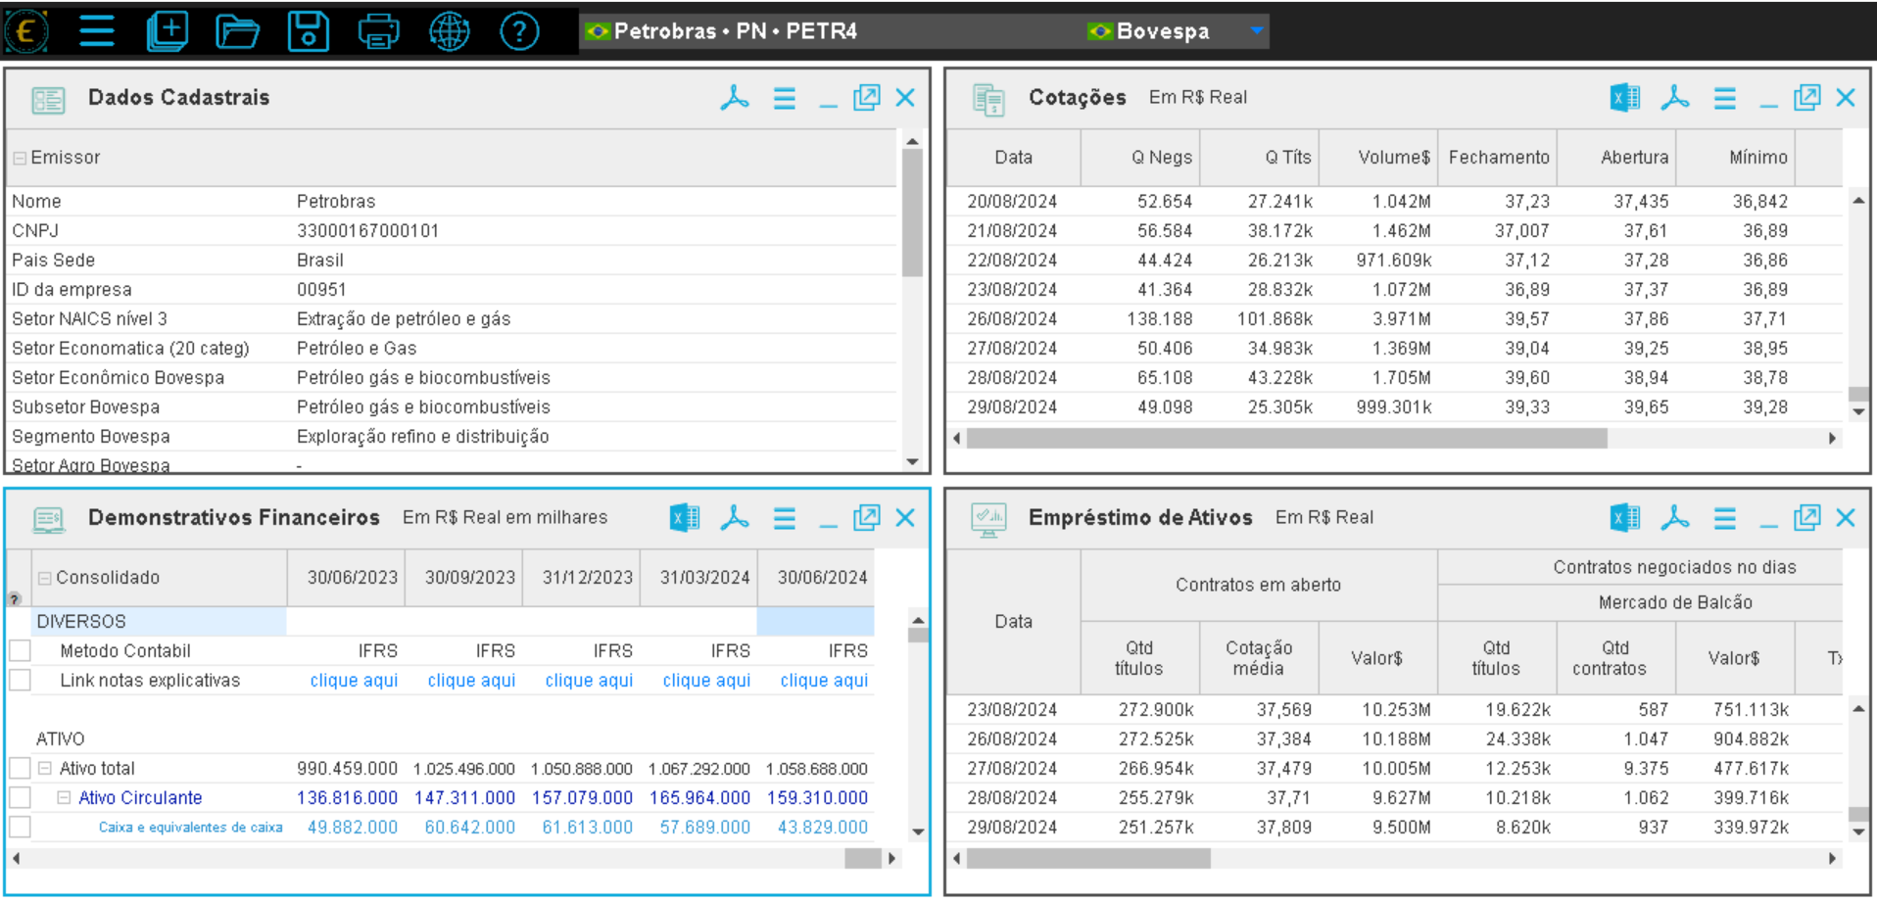
Task: Click the Cotação média column header
Action: (1259, 658)
